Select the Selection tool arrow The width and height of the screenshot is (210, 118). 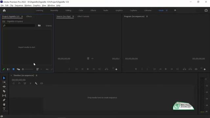4,78
